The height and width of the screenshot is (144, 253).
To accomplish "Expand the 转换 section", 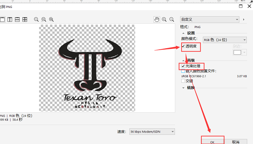I will click(x=183, y=88).
